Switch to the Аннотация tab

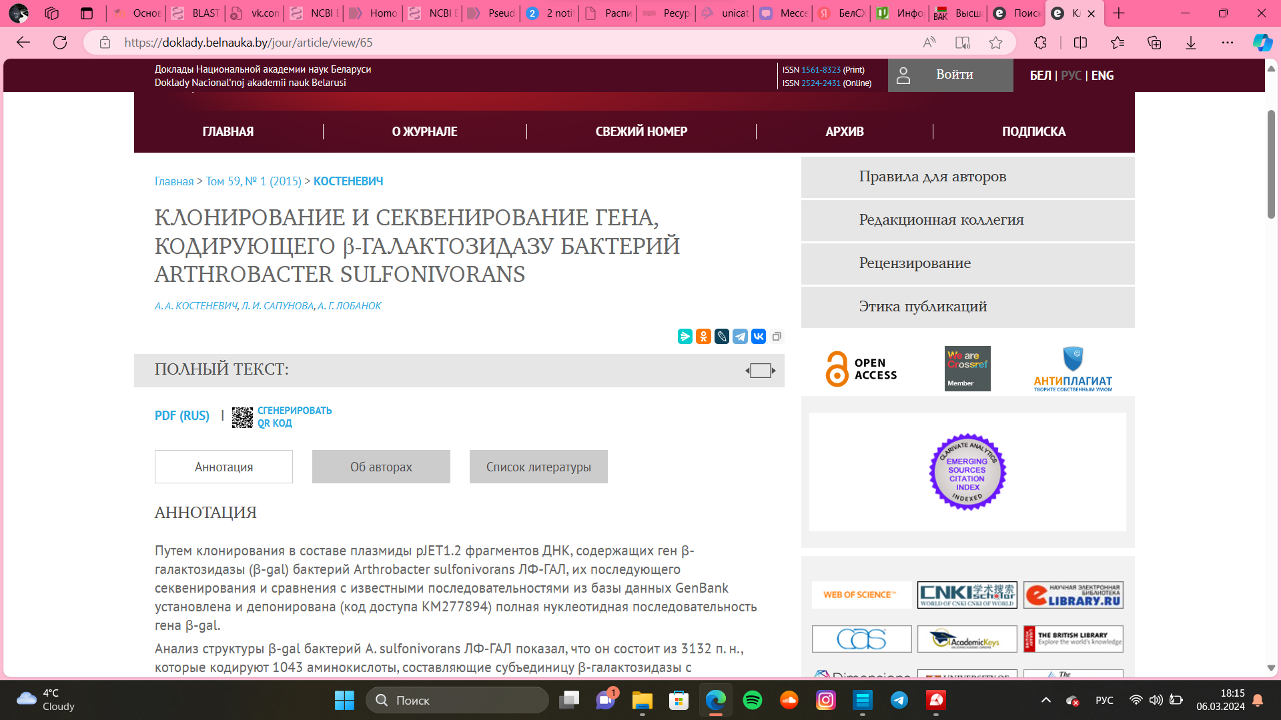(x=224, y=467)
